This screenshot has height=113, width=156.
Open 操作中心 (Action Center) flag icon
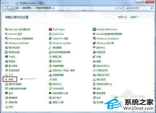point(94,48)
